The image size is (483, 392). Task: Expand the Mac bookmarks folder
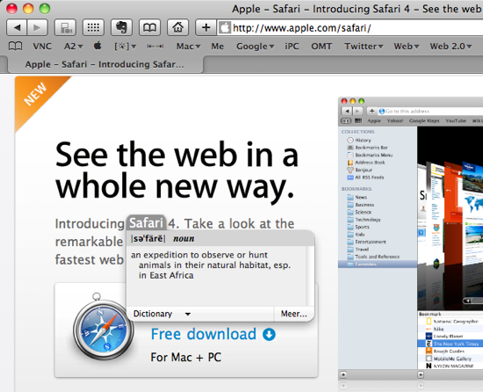pyautogui.click(x=188, y=47)
